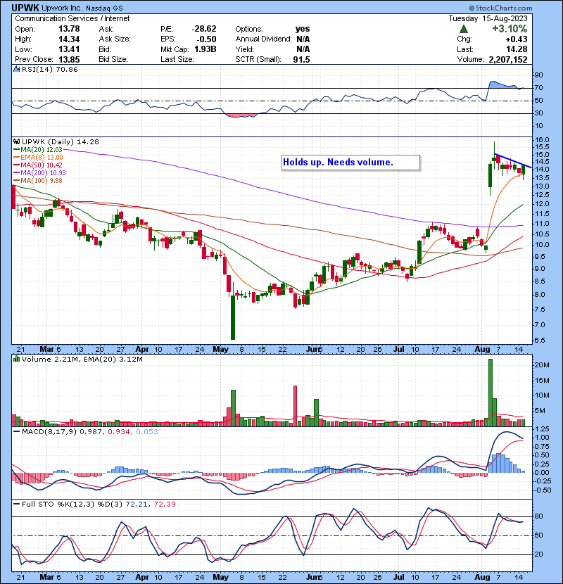Click the 20M volume axis label
563x584 pixels.
pyautogui.click(x=542, y=365)
